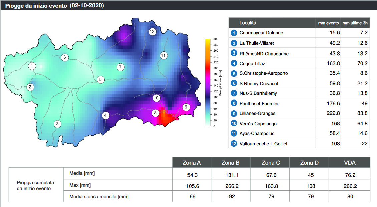The height and width of the screenshot is (207, 377).
Task: Select map marker 3 in the southwest valley
Action: pos(57,124)
